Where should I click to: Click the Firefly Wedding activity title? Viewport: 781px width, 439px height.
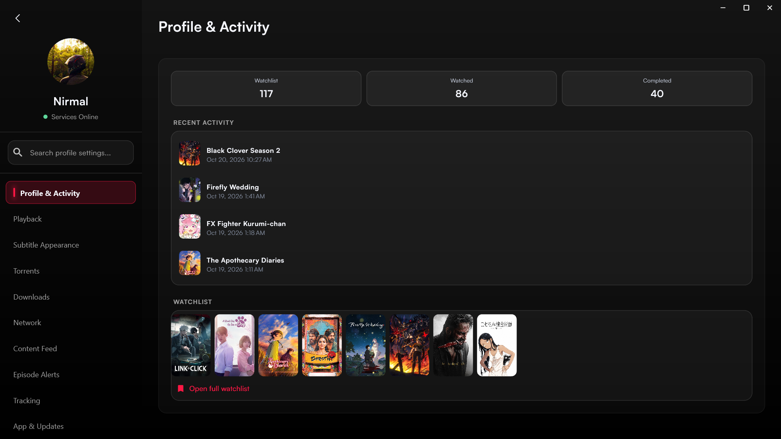point(233,187)
